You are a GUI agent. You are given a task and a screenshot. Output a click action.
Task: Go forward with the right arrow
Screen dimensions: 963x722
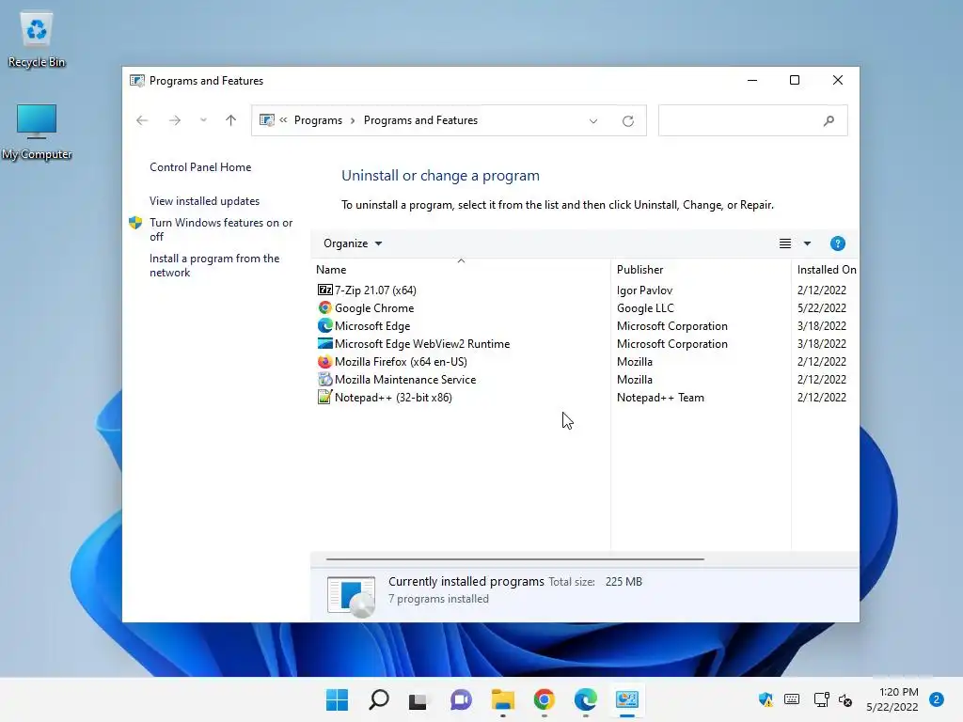coord(175,120)
